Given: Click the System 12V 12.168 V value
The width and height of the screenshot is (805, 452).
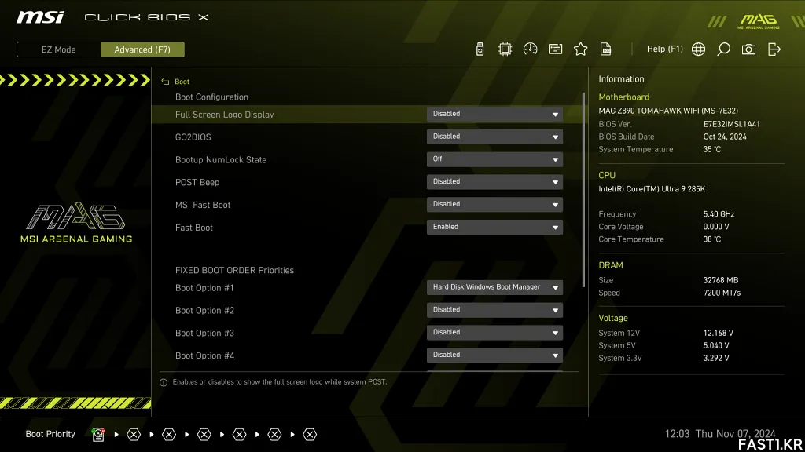Looking at the screenshot, I should pyautogui.click(x=719, y=333).
